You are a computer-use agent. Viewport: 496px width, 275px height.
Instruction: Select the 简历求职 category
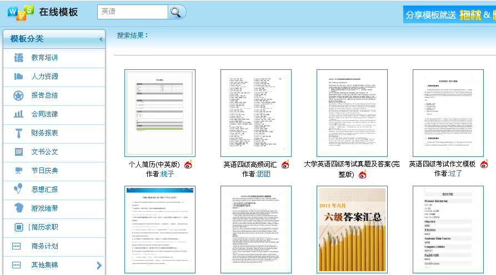pyautogui.click(x=44, y=227)
